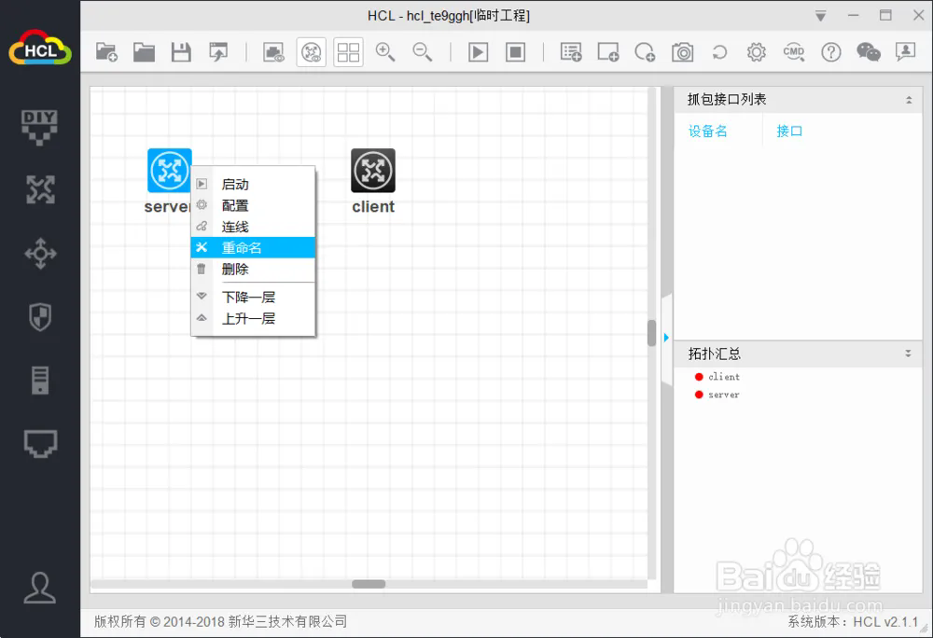This screenshot has width=933, height=638.
Task: Collapse the 抓包接口列表 panel
Action: pos(909,100)
